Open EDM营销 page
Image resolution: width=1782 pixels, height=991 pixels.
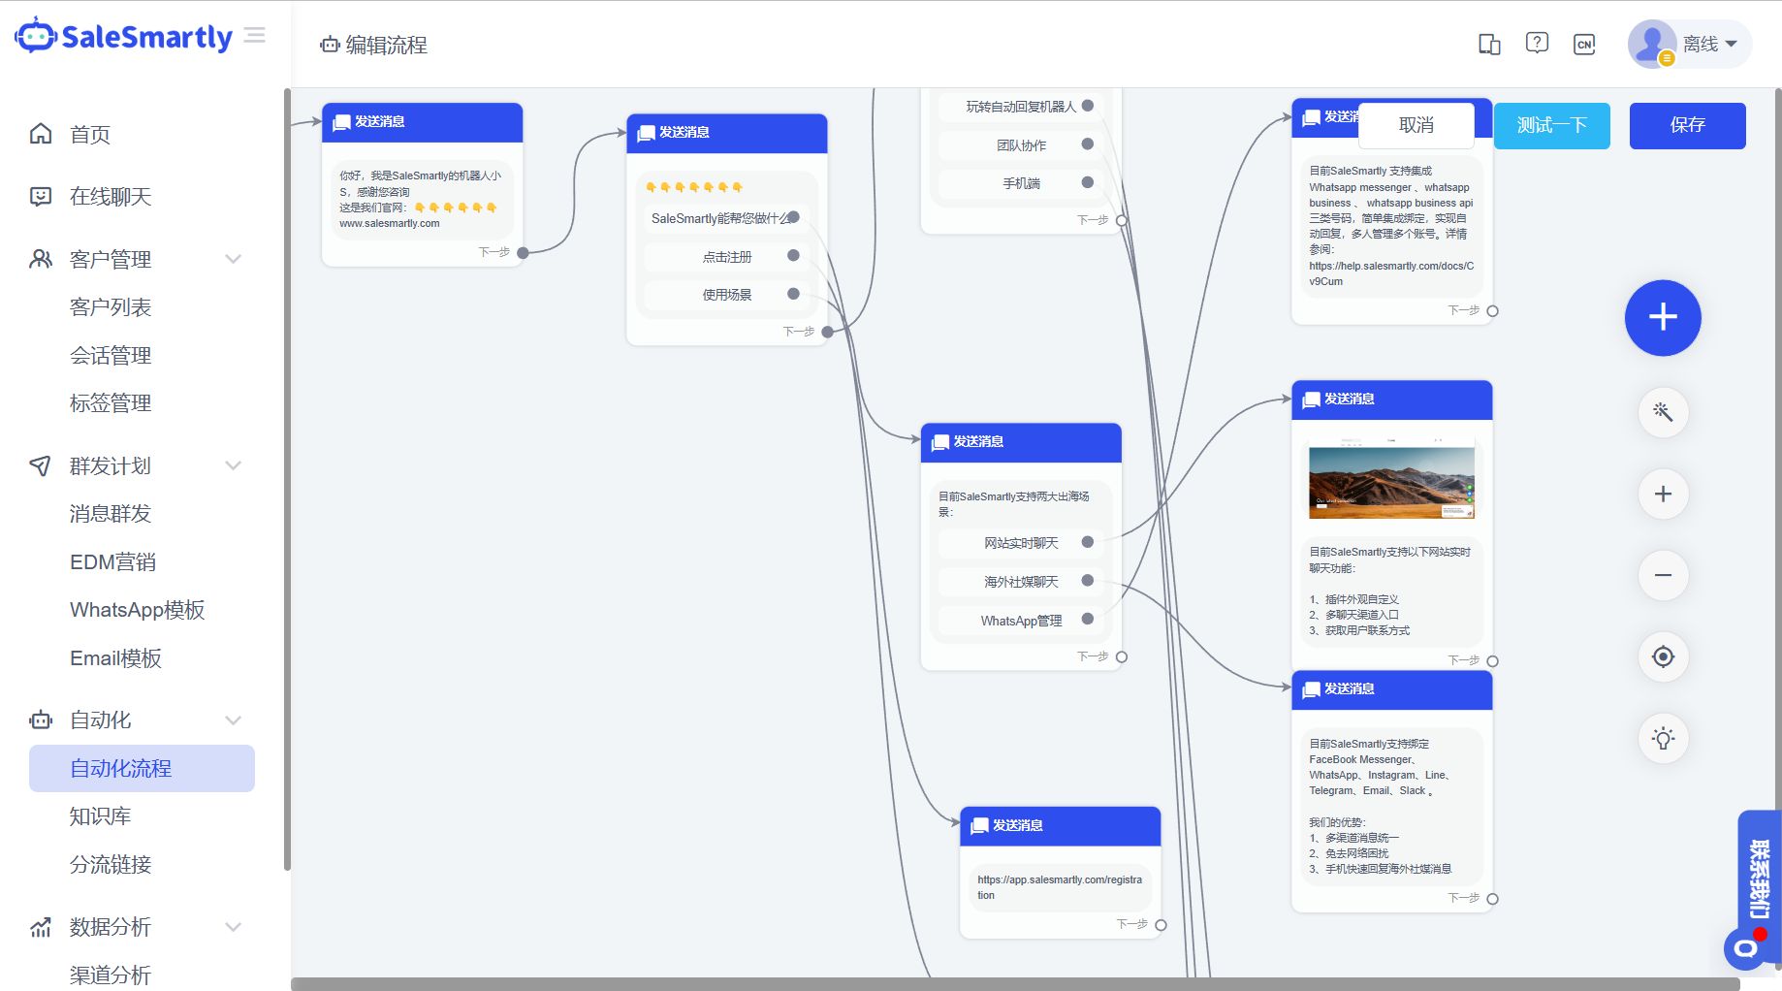point(112,562)
